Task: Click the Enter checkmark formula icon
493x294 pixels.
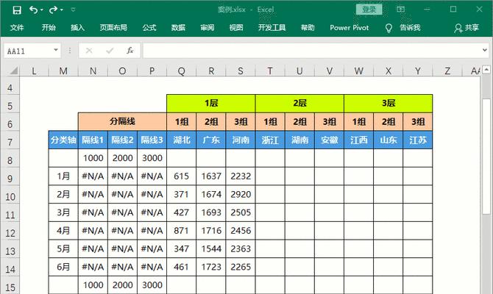Action: [x=110, y=51]
